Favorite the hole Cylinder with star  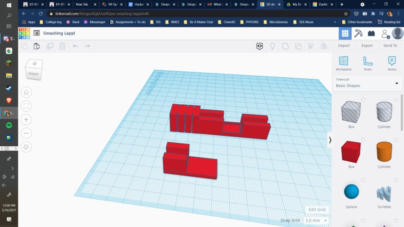point(396,99)
